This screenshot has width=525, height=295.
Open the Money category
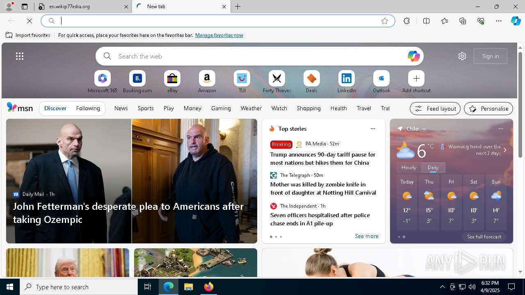coord(192,108)
